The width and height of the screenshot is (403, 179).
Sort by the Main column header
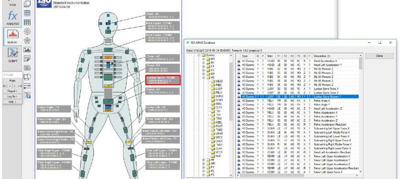click(270, 56)
